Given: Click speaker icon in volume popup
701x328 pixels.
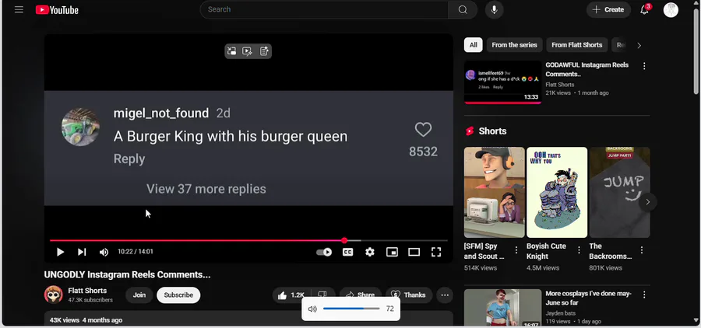Looking at the screenshot, I should pyautogui.click(x=312, y=309).
